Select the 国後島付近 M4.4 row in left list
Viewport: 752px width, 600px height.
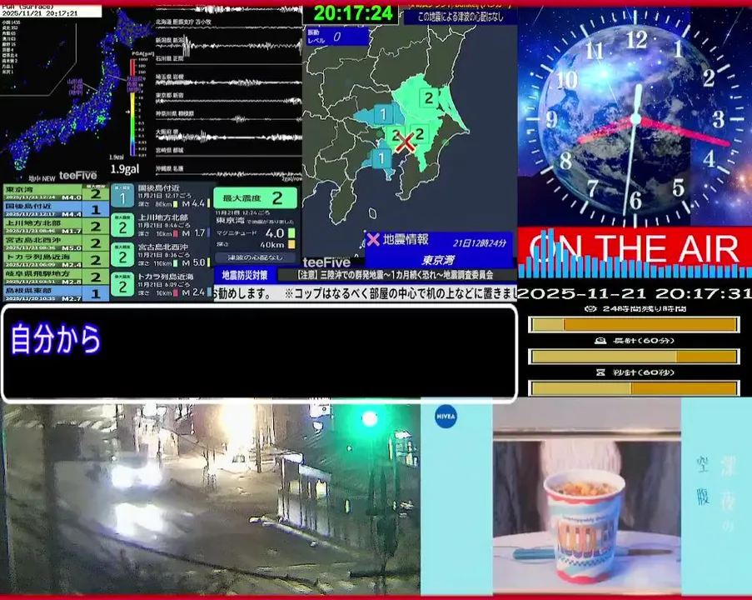[x=56, y=210]
